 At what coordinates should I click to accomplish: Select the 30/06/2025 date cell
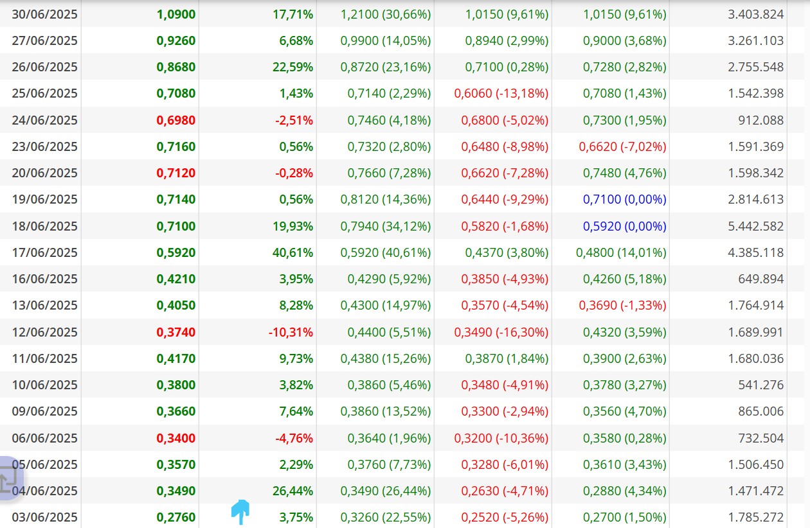(44, 14)
